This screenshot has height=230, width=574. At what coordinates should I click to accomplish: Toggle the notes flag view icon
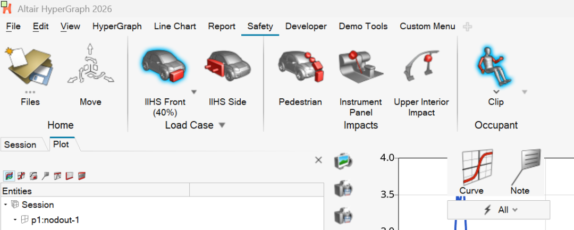point(45,176)
